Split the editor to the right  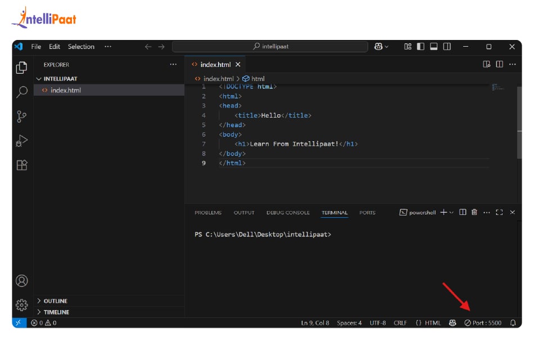499,65
